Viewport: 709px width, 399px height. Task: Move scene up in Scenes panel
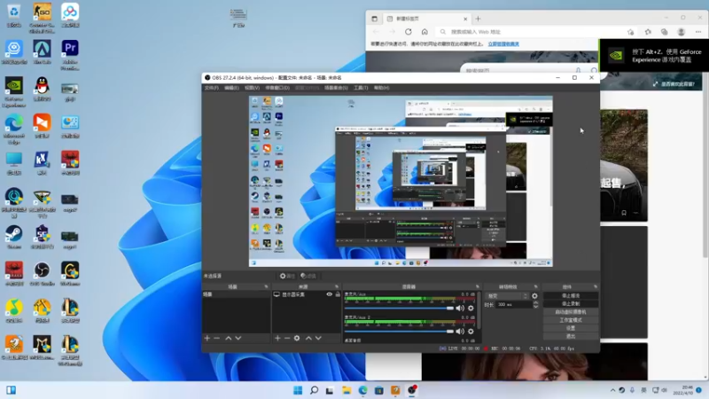(229, 338)
